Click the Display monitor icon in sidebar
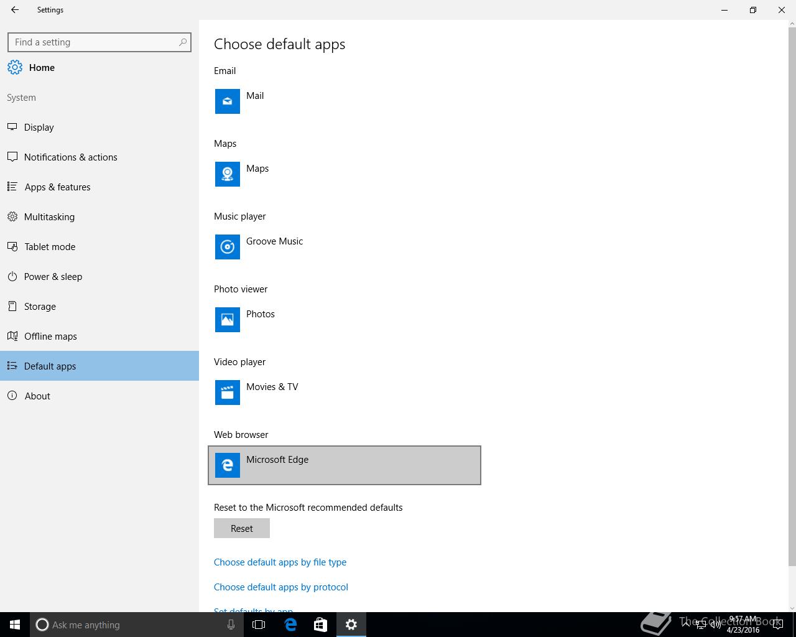 click(x=12, y=127)
